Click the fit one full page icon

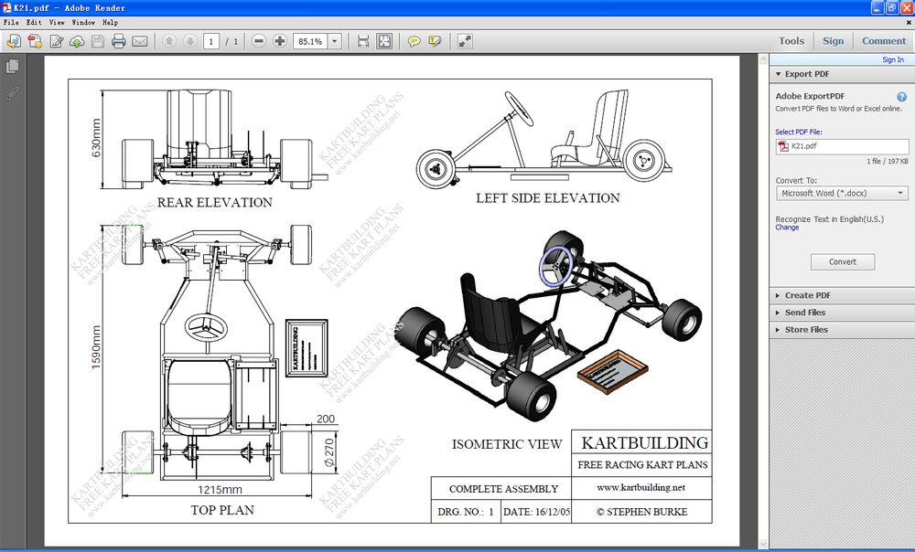[384, 41]
